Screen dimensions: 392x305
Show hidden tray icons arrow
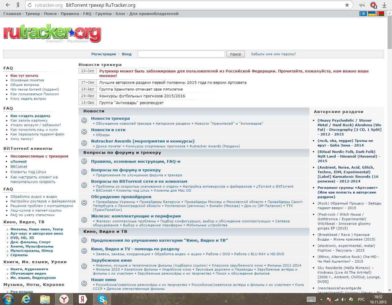click(321, 299)
